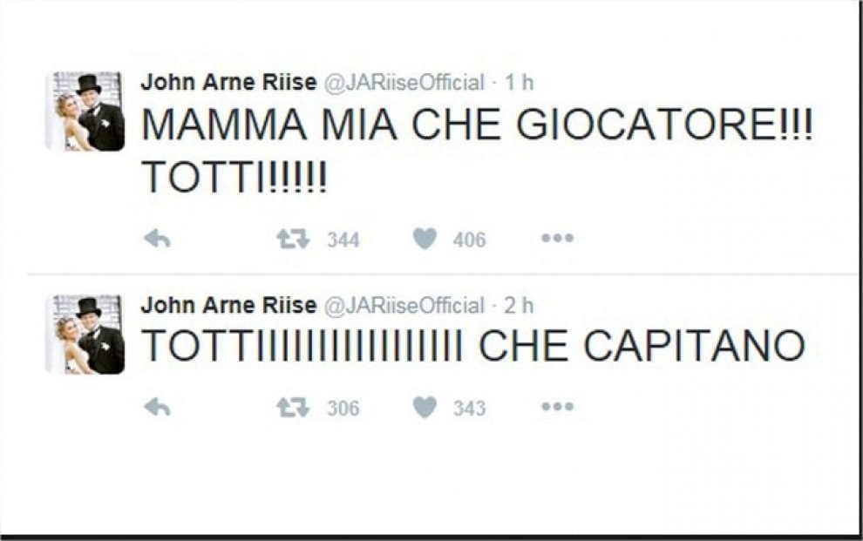Click the profile avatar on the first tweet
This screenshot has height=541, width=863.
pos(85,112)
